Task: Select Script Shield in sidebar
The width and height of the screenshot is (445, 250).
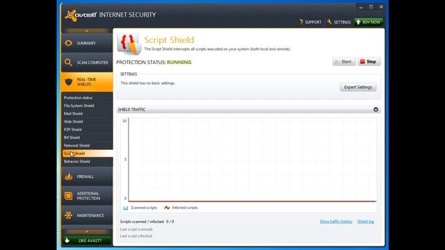Action: (88, 153)
